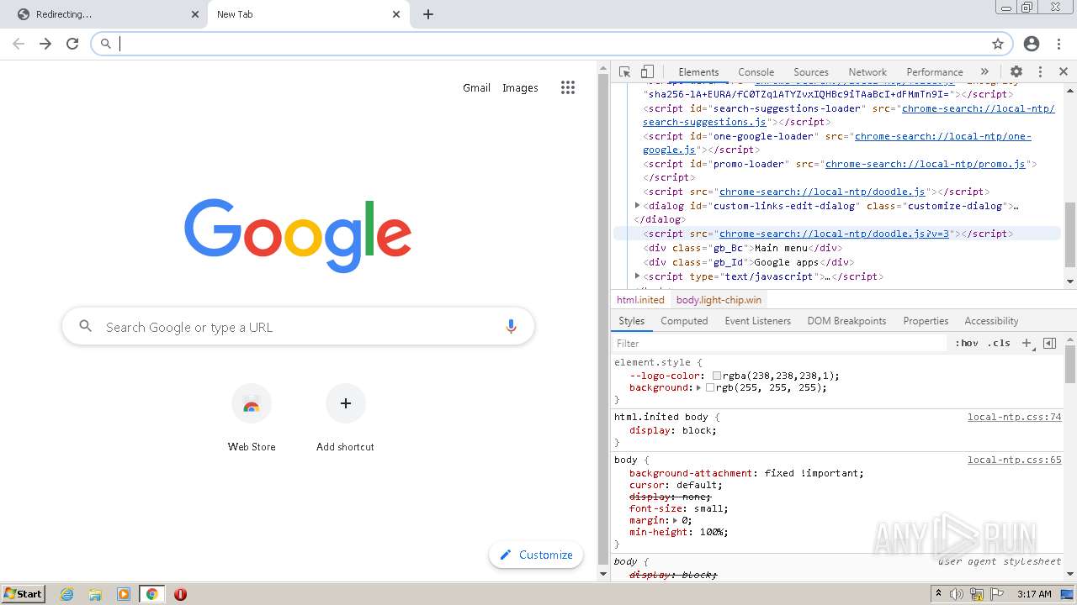The image size is (1077, 605).
Task: Open the Properties tab
Action: tap(926, 321)
